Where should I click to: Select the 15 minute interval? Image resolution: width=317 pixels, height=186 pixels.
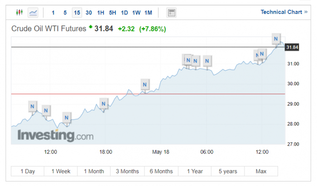coord(77,12)
